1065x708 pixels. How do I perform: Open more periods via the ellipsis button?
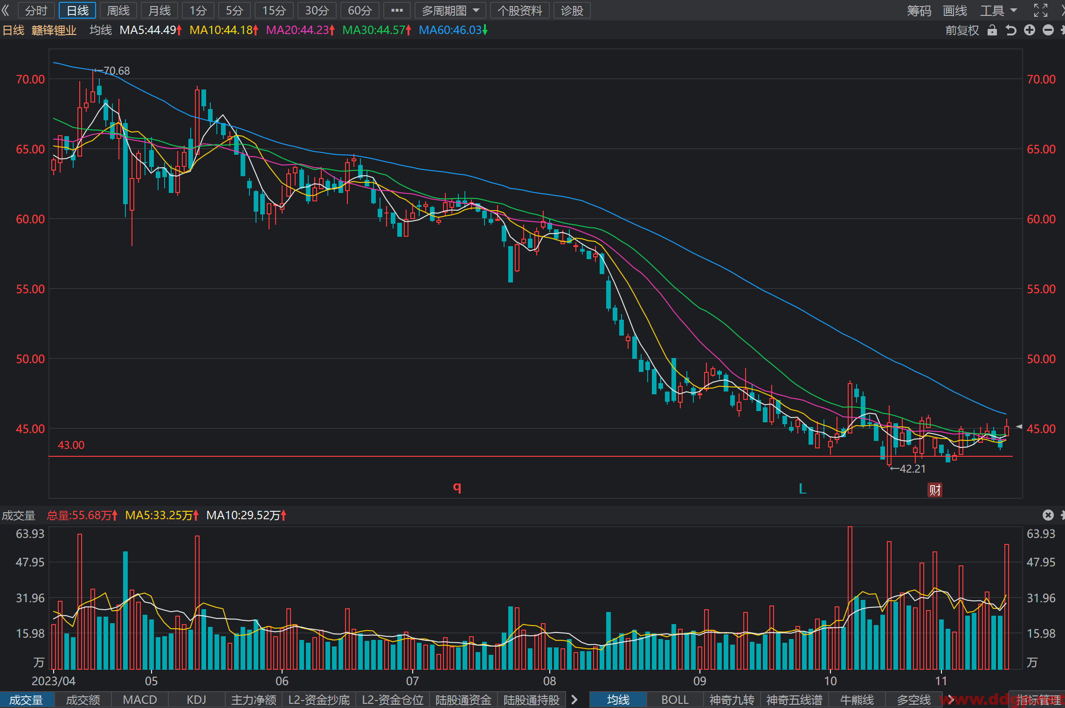pos(397,10)
